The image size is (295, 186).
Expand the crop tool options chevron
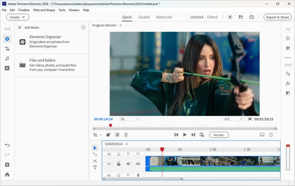point(101,135)
